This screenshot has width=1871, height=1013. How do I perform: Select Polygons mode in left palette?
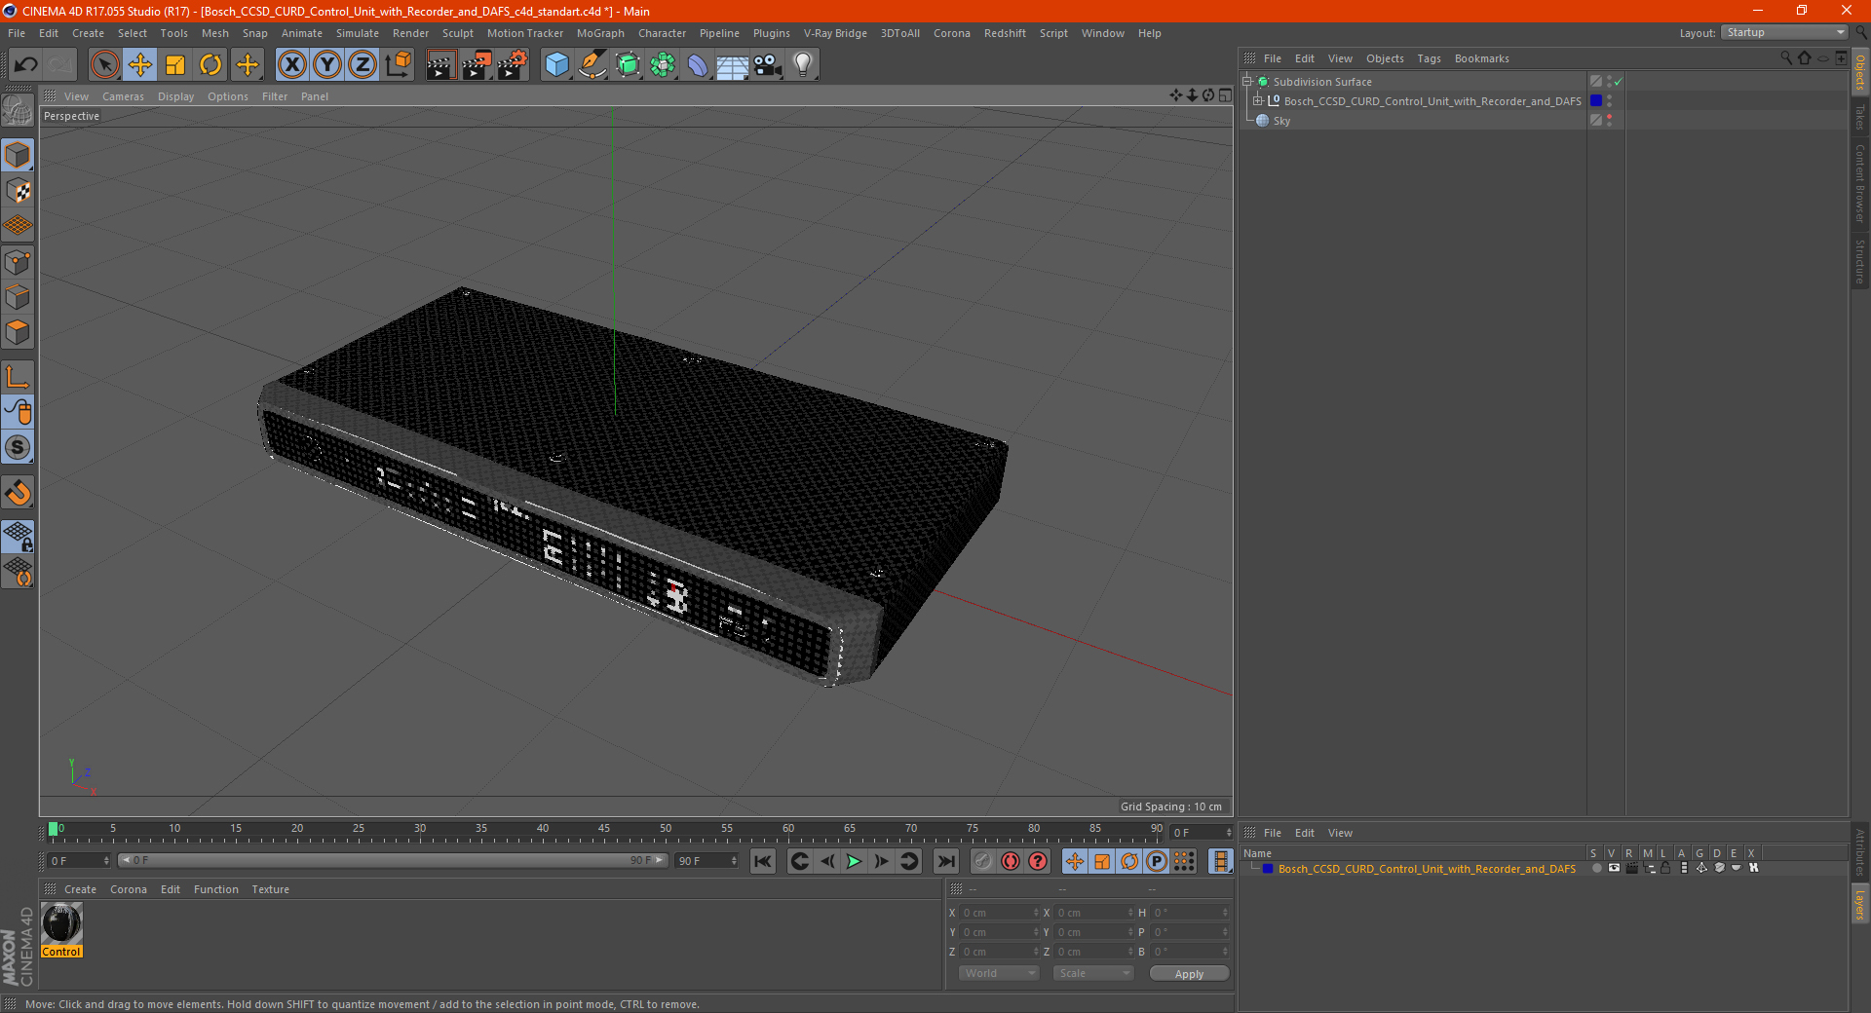(x=19, y=332)
